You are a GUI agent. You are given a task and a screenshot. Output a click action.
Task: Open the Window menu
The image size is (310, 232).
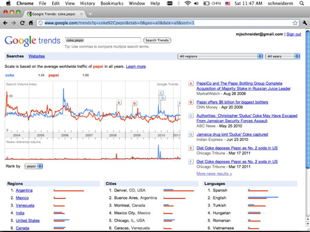[137, 3]
